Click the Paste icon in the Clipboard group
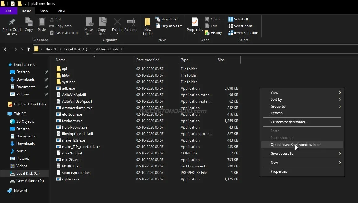The height and width of the screenshot is (203, 358). (x=41, y=26)
